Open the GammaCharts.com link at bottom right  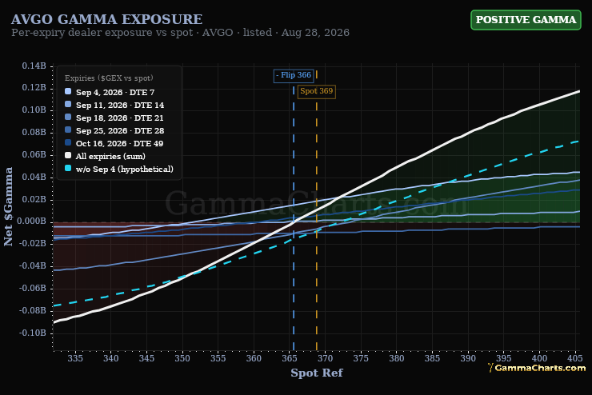pos(537,368)
